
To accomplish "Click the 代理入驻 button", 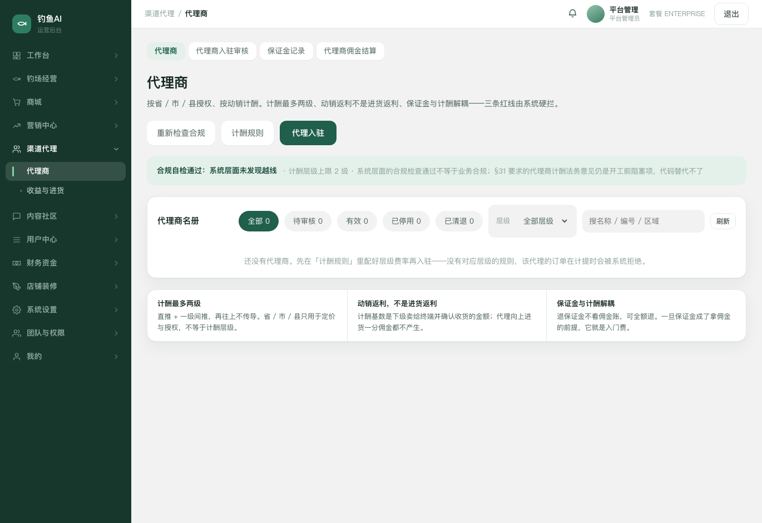I will (x=308, y=133).
